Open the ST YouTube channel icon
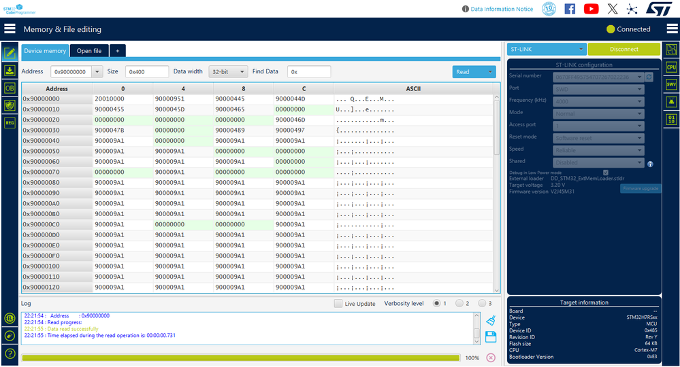The width and height of the screenshot is (680, 367). [591, 9]
